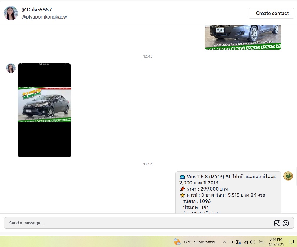This screenshot has height=247, width=297.
Task: Click the ประเภท : เก๋ง line
Action: pos(196,207)
